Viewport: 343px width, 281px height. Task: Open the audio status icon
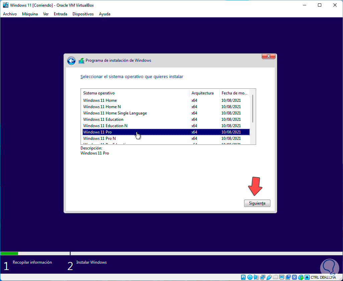[256, 277]
